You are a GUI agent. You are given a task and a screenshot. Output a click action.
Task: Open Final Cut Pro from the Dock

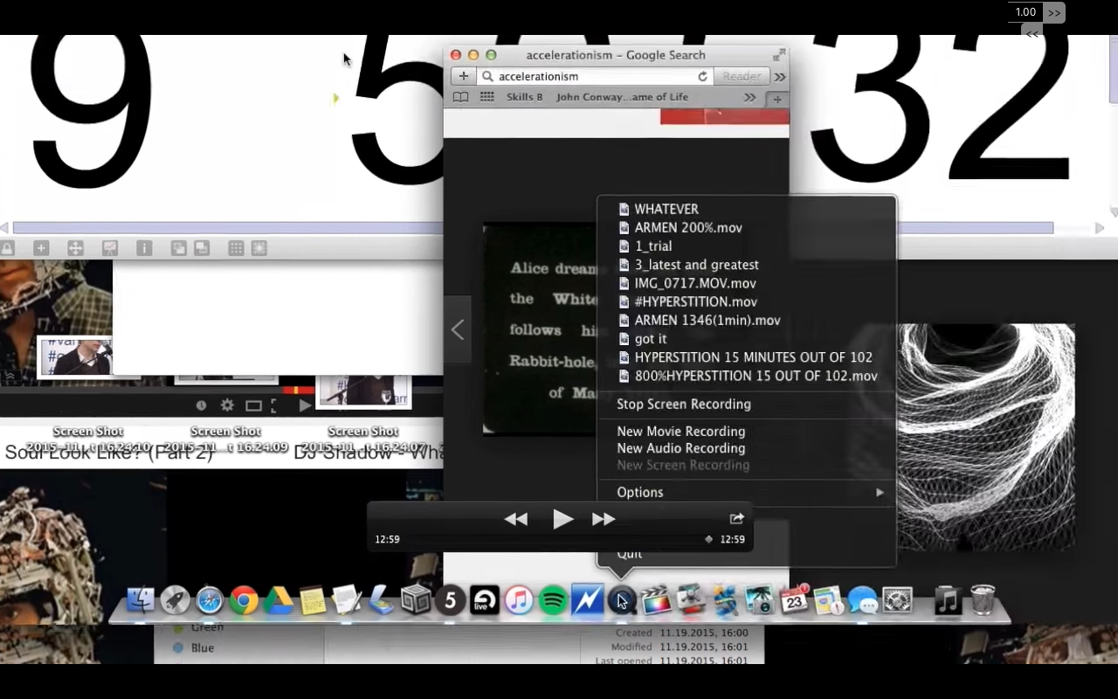pos(656,600)
